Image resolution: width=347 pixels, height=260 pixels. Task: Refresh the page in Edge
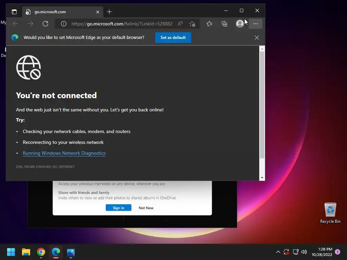pyautogui.click(x=45, y=24)
